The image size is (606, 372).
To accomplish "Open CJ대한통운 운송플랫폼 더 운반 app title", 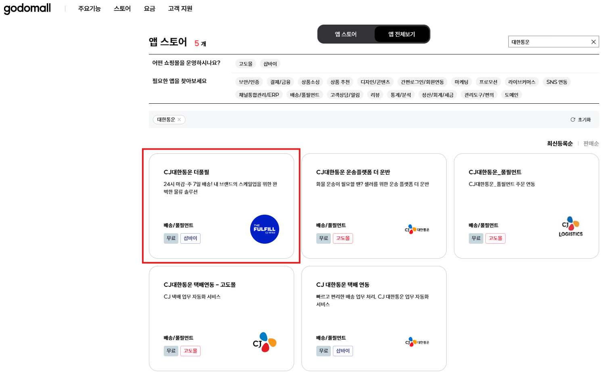I will coord(353,172).
